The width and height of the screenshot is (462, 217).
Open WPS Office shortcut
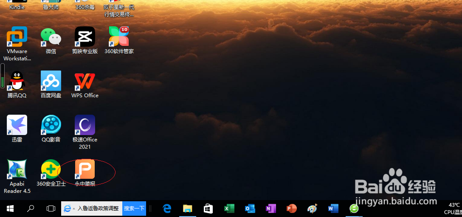pyautogui.click(x=85, y=85)
